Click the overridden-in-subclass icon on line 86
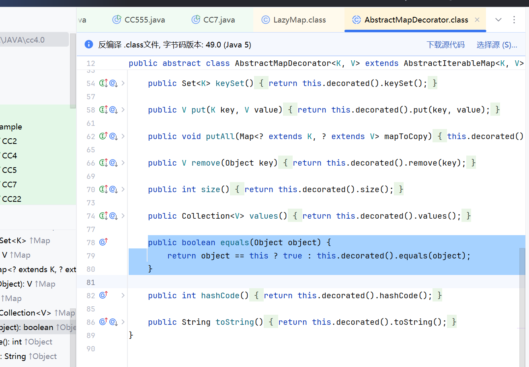The image size is (529, 367). coord(113,322)
